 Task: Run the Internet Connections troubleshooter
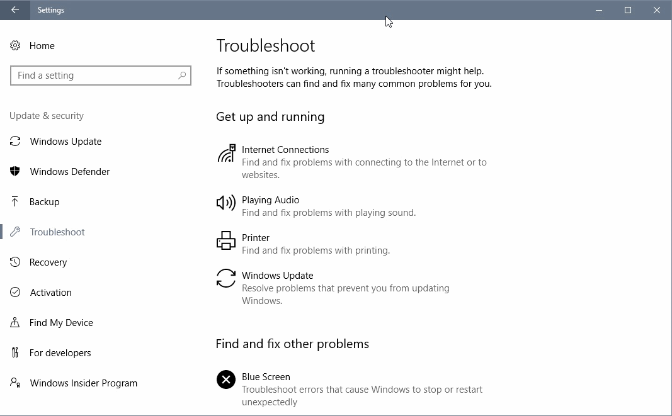click(355, 162)
